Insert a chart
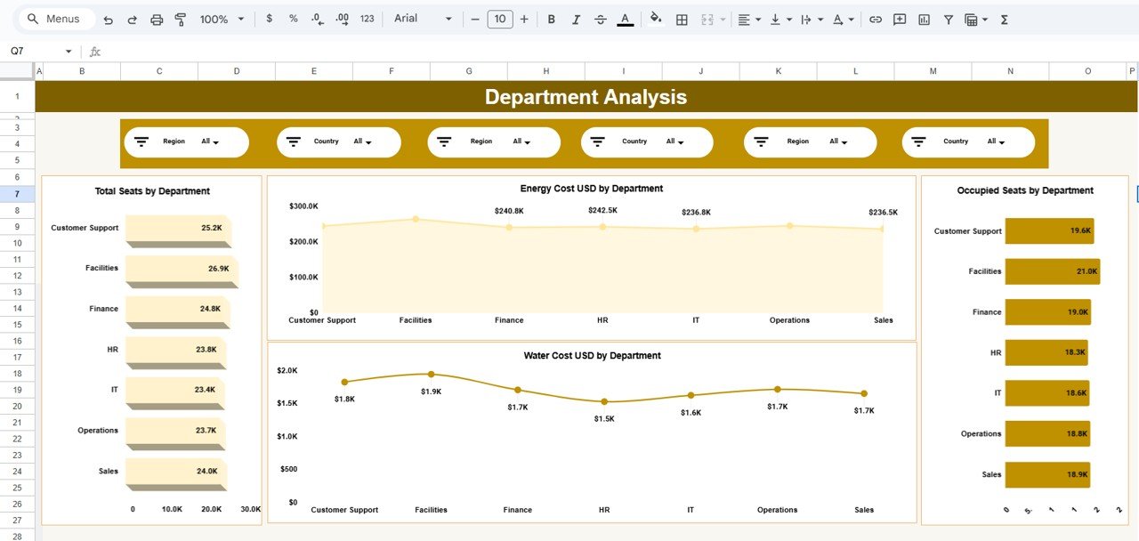The image size is (1139, 541). pos(923,18)
